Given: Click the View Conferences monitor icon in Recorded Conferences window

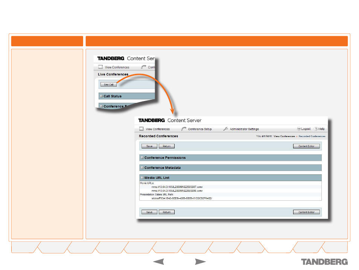Looking at the screenshot, I should (141, 129).
